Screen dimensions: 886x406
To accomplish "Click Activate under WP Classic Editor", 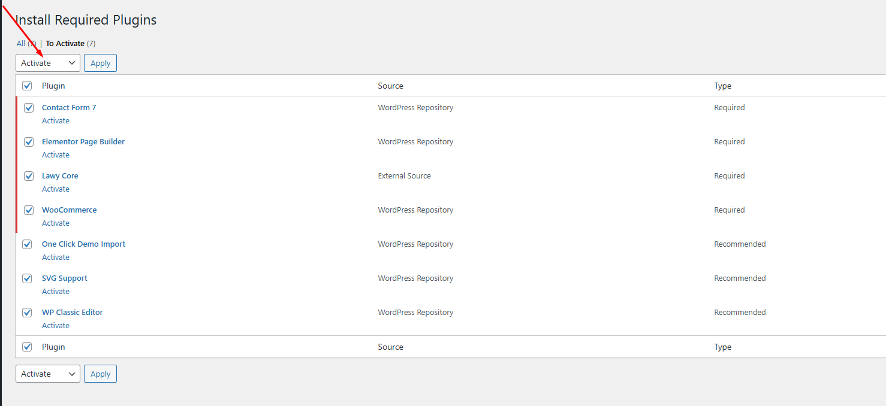I will click(56, 326).
